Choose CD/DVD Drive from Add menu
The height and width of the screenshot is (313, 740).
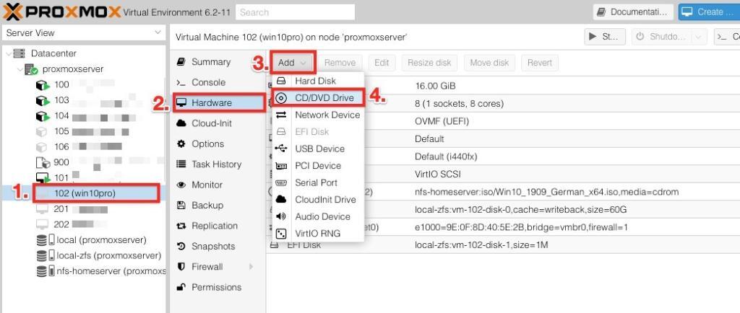point(318,98)
